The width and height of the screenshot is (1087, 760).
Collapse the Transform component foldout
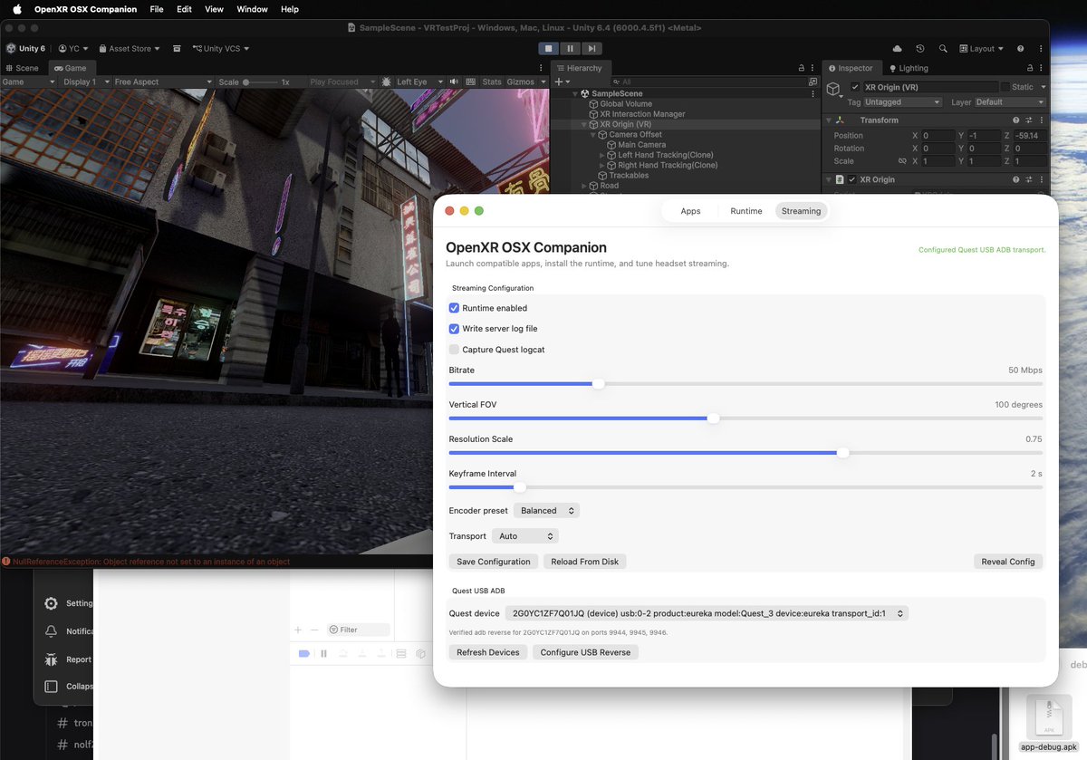pyautogui.click(x=828, y=120)
